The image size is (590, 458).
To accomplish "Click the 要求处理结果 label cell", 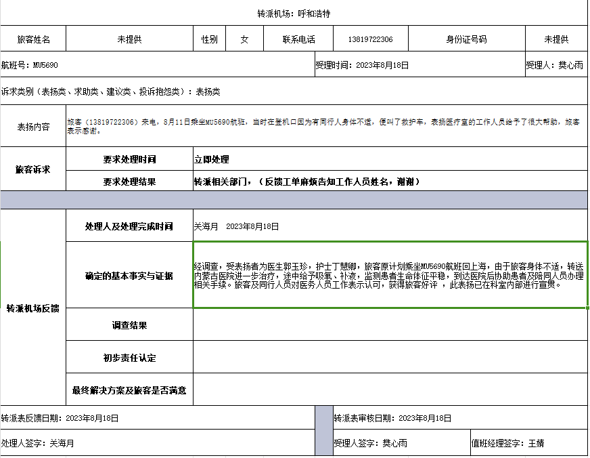I will click(129, 182).
